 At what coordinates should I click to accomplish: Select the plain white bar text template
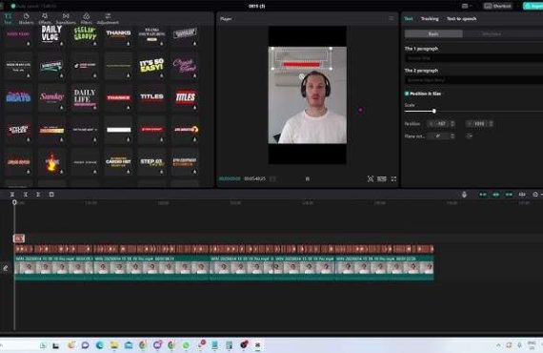(118, 130)
